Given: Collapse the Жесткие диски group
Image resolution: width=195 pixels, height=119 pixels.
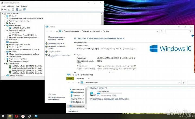Looking at the screenshot, I should pos(89,88).
